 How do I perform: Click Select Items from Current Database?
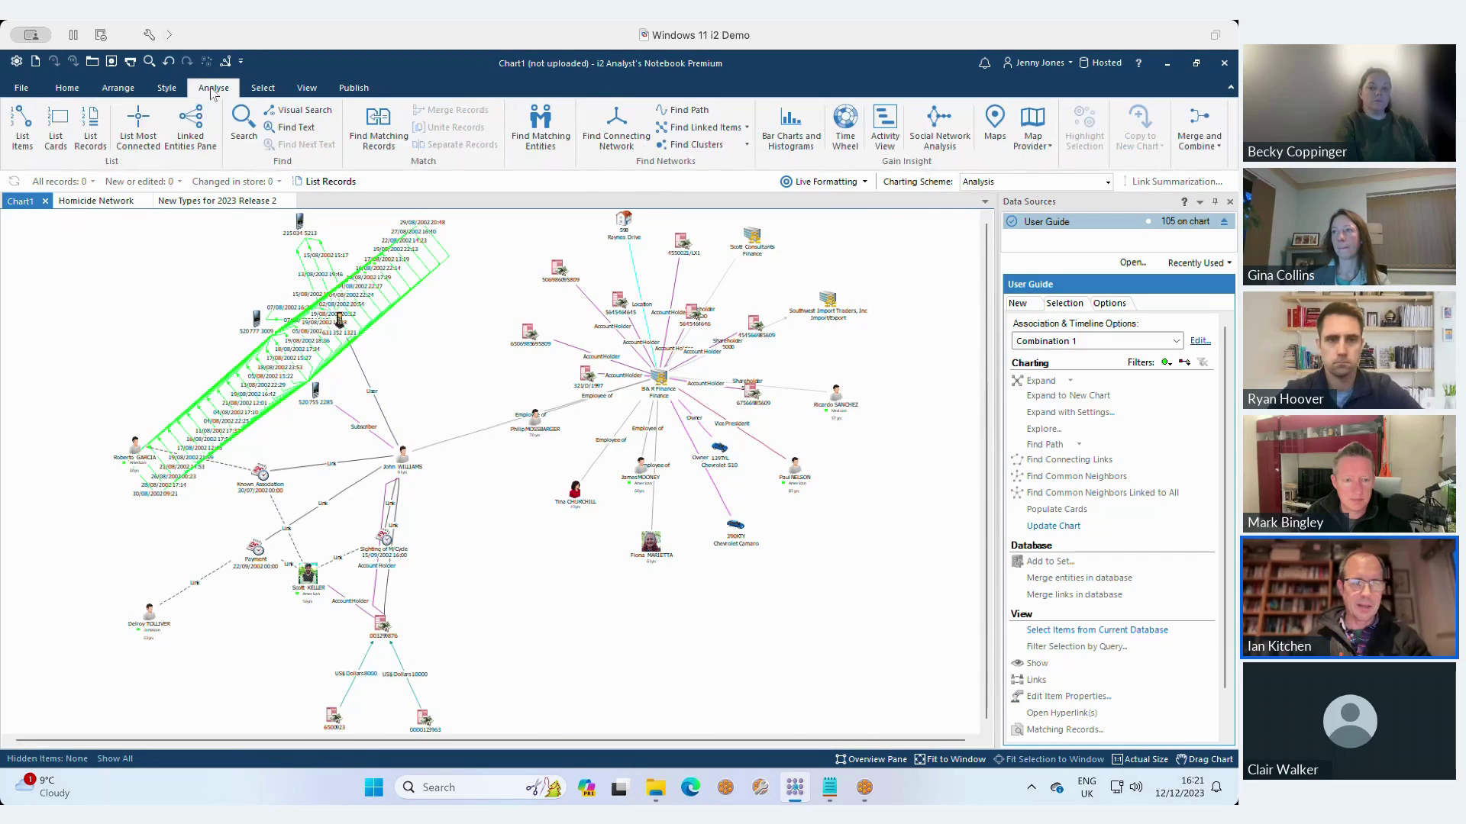coord(1097,629)
